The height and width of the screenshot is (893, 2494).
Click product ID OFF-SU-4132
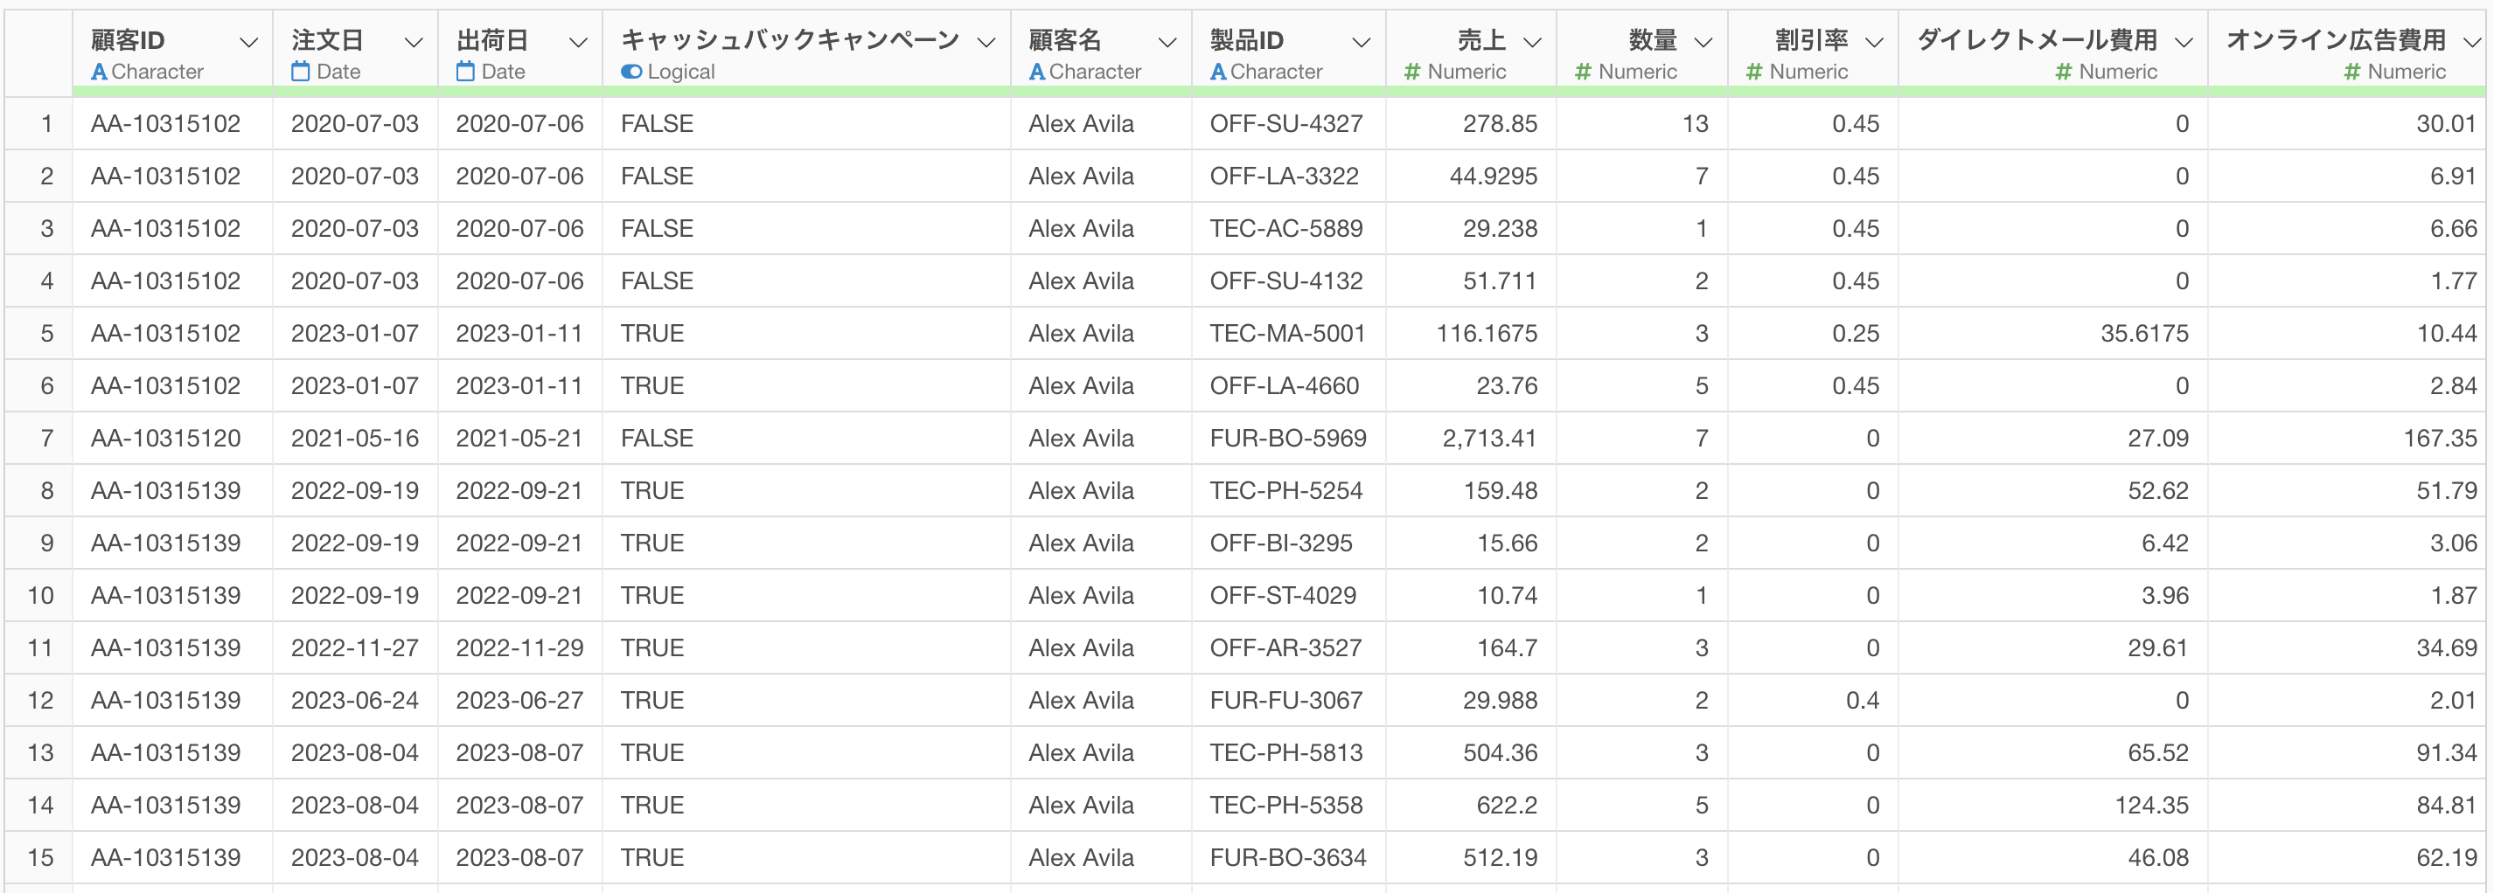point(1285,280)
